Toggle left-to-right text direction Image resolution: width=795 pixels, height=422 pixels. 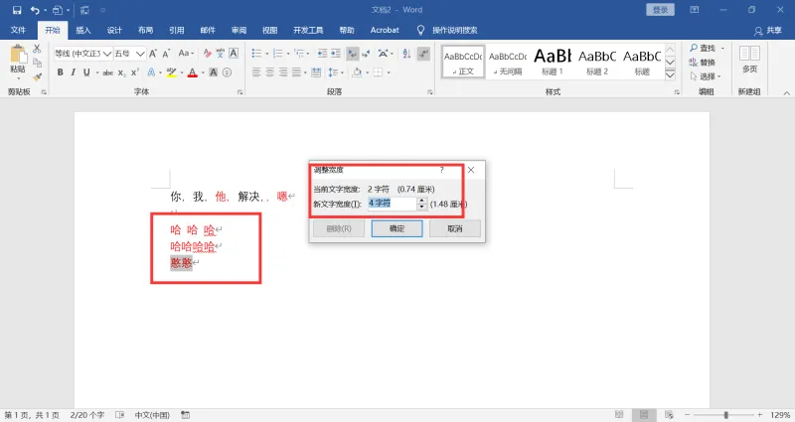[353, 54]
